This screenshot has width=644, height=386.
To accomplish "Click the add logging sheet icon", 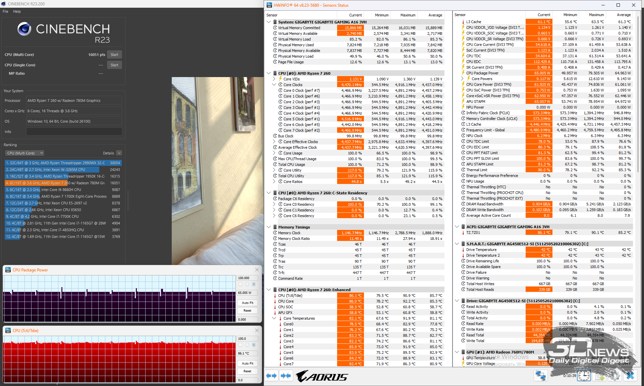I will [x=600, y=376].
